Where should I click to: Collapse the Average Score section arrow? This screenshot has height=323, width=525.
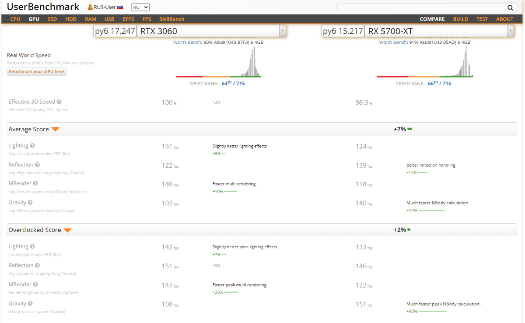[55, 129]
